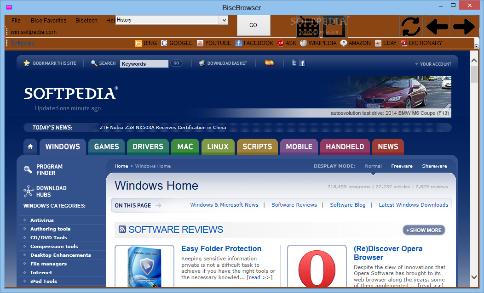Open the Antivirus category
Viewport: 484px width, 293px height.
(42, 220)
